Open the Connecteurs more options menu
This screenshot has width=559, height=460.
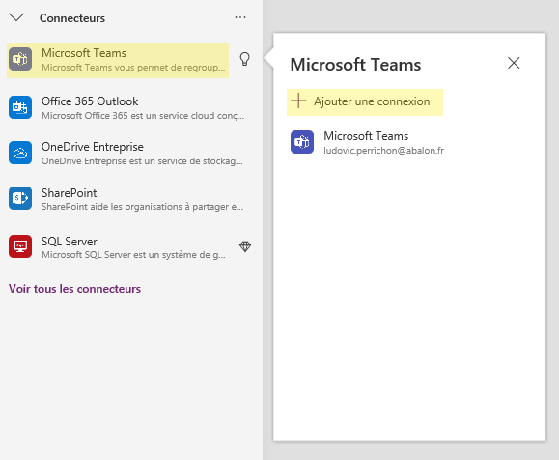(240, 17)
